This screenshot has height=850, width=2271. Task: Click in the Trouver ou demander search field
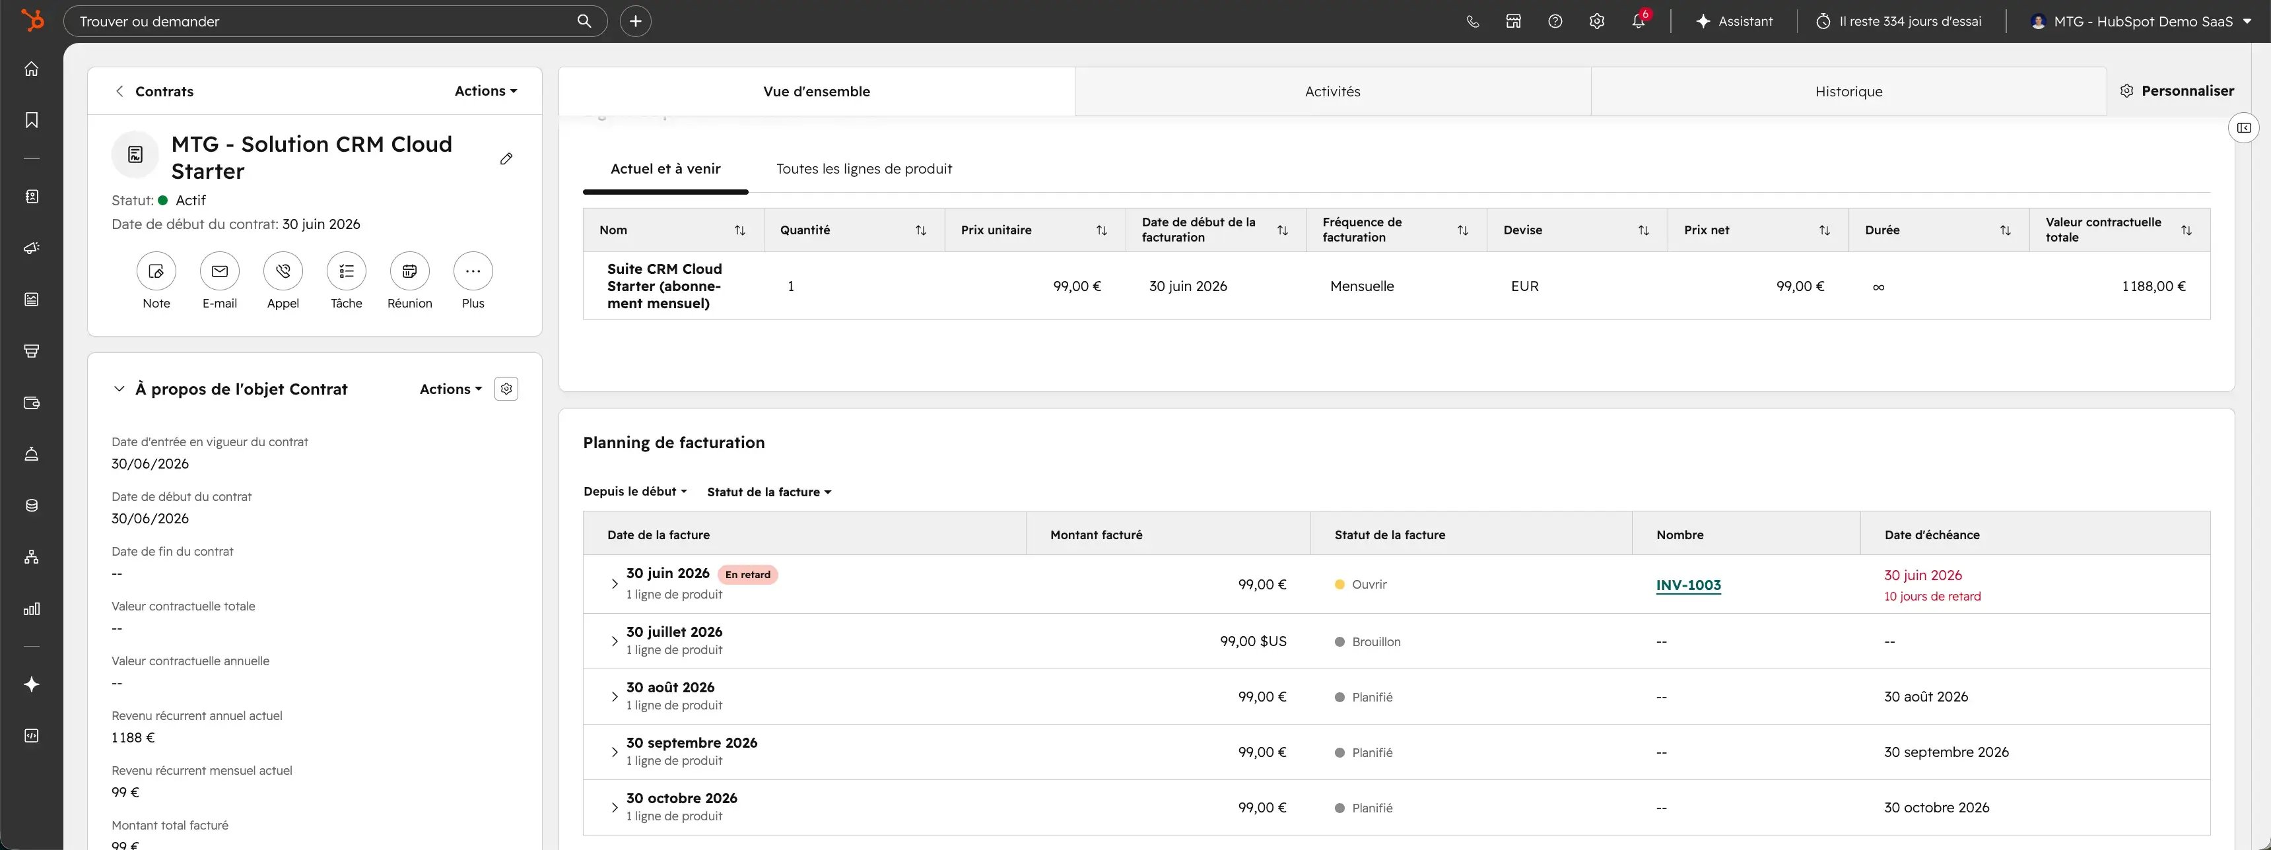pos(335,21)
